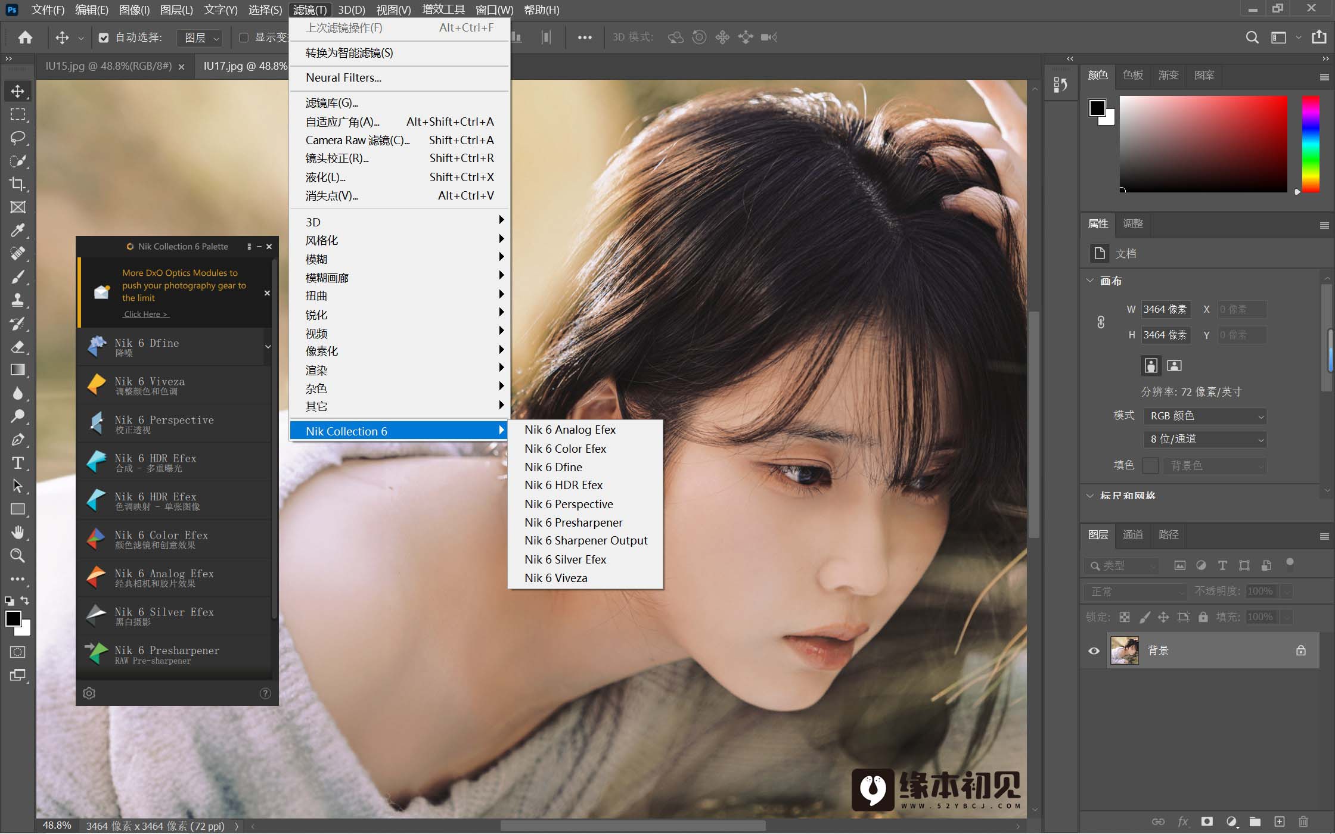Select the Hand tool
The width and height of the screenshot is (1335, 834).
pos(18,533)
